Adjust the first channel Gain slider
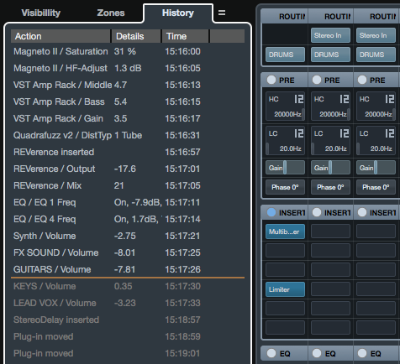This screenshot has height=364, width=400. (285, 168)
